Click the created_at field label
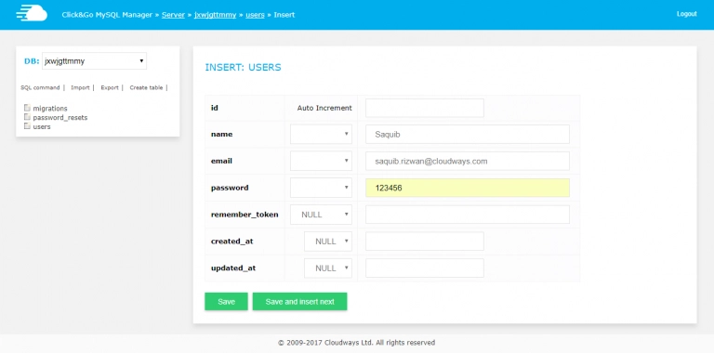 coord(232,242)
